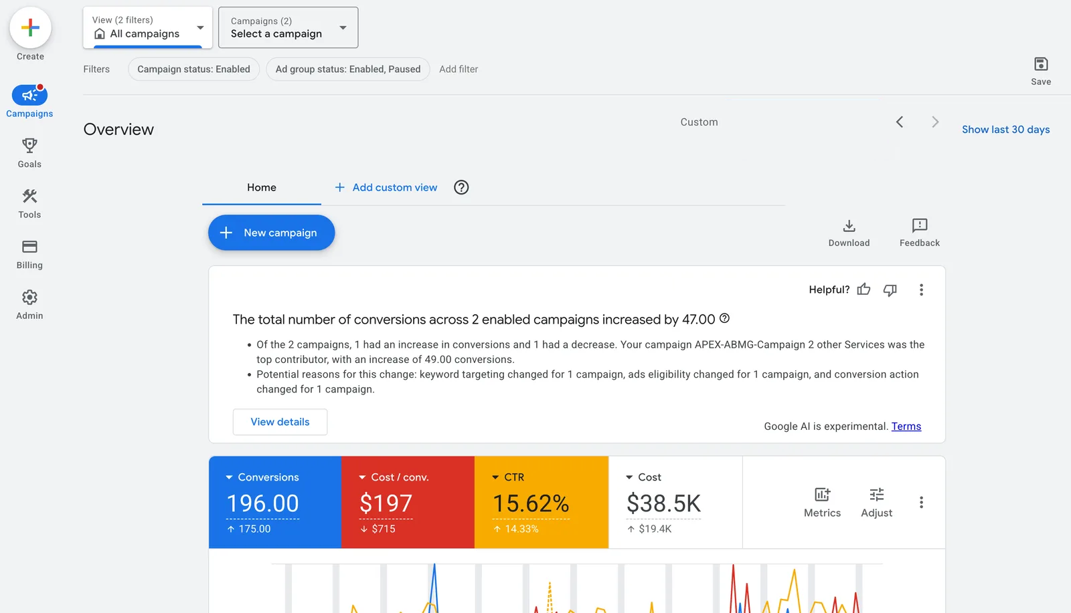Click the 196.00 conversions value

262,503
